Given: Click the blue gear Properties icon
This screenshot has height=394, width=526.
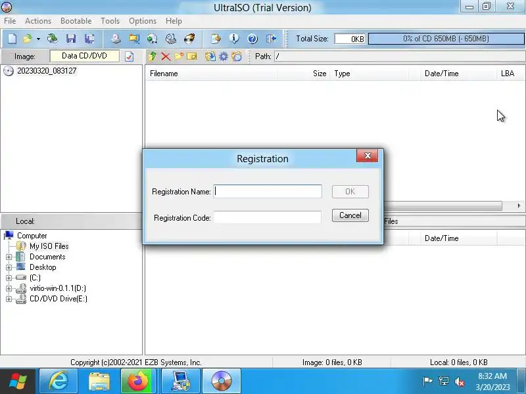Looking at the screenshot, I should pos(224,56).
